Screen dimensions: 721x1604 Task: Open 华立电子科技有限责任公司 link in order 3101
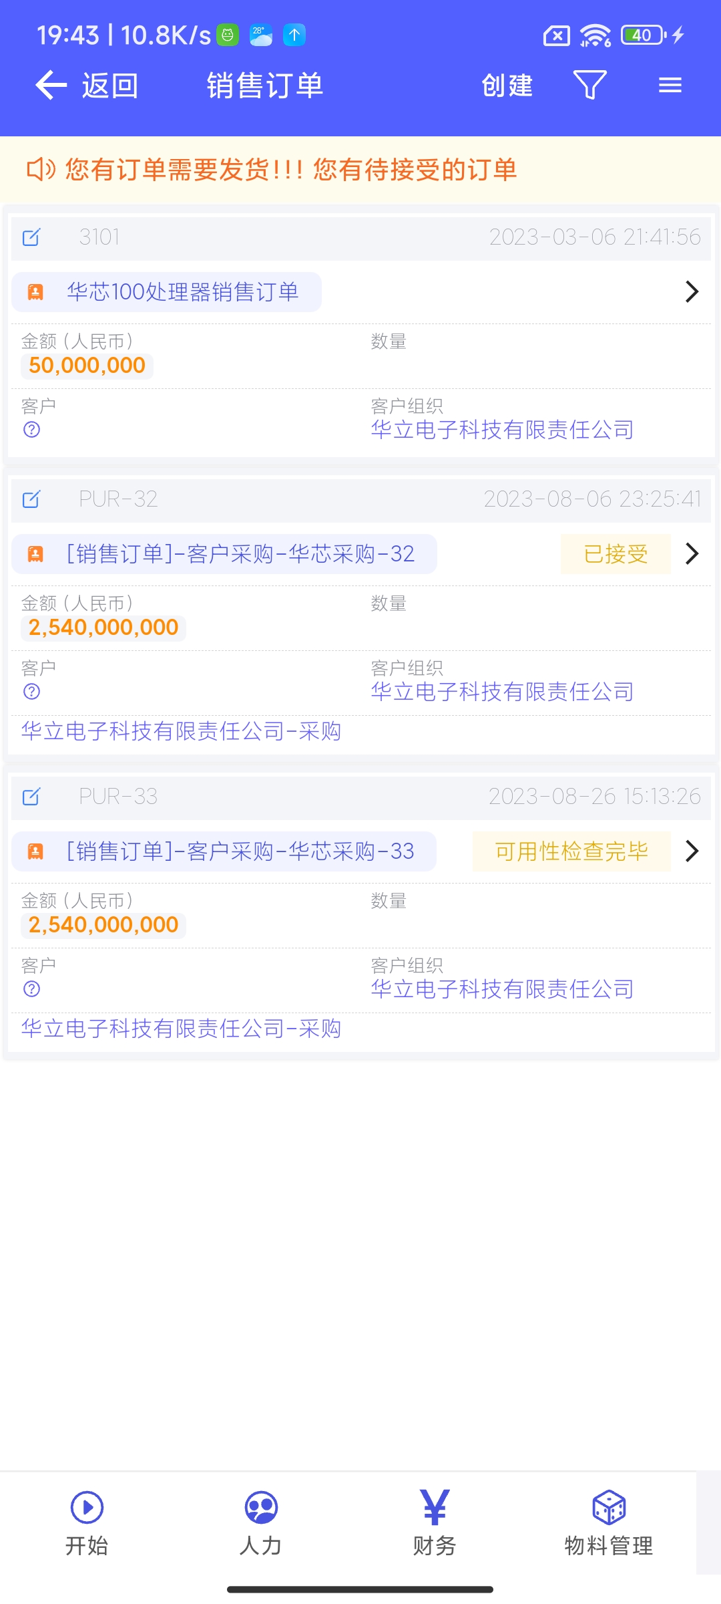[x=502, y=430]
